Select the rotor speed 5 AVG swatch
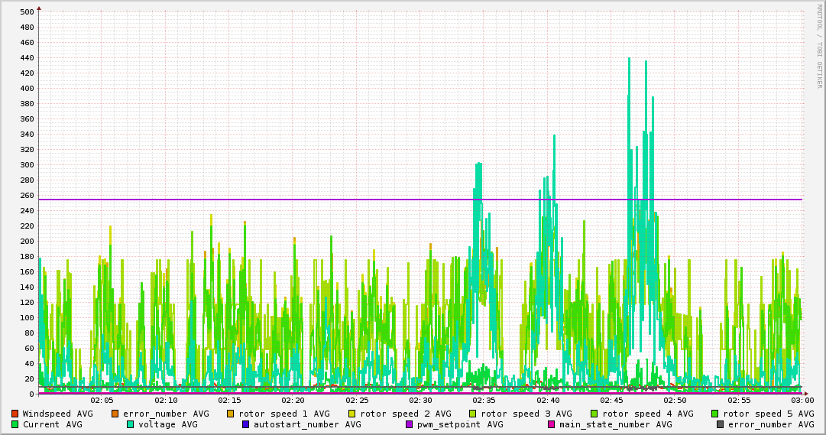 tap(715, 414)
